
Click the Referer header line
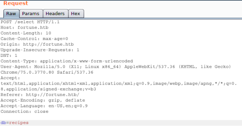[x=40, y=95]
